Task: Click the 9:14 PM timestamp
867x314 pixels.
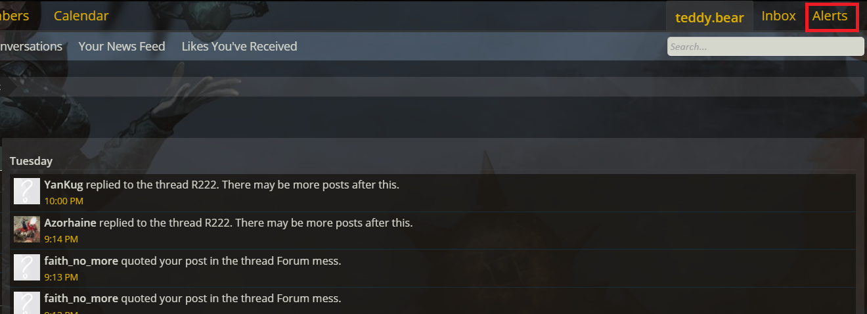Action: pyautogui.click(x=61, y=238)
